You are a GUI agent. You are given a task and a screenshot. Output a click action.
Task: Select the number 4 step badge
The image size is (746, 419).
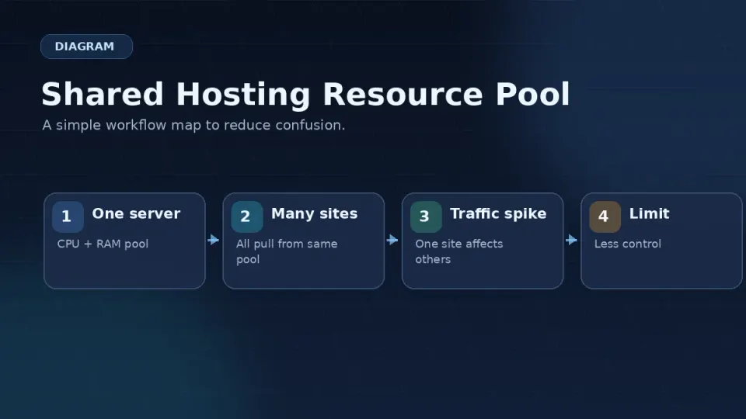coord(605,216)
